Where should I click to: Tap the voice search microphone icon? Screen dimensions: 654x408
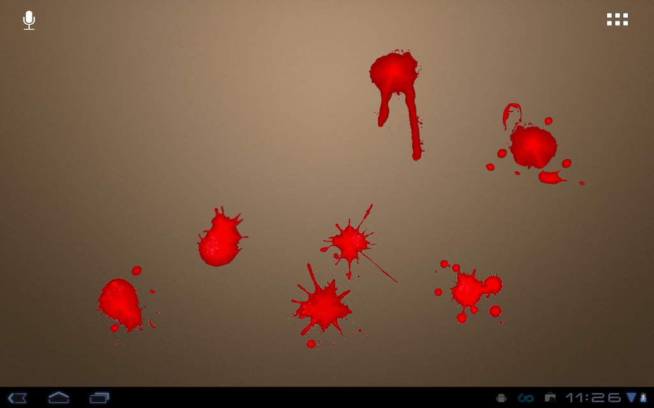[x=29, y=20]
